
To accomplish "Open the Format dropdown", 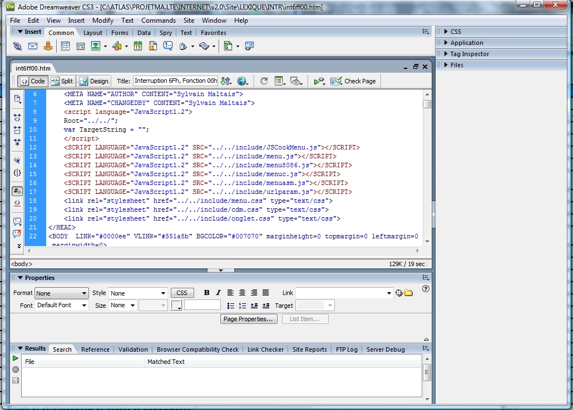I will [x=61, y=293].
